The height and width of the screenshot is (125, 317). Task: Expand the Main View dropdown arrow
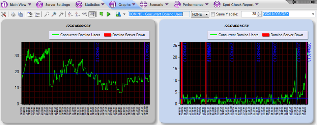click(x=29, y=4)
